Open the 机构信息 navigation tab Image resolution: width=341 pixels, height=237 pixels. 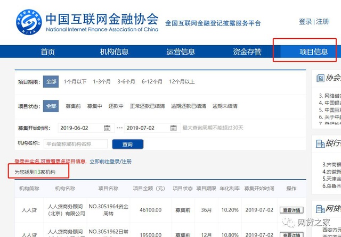[114, 52]
